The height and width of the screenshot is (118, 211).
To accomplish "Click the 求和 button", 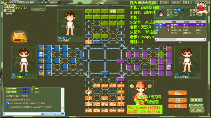I will 178,100.
